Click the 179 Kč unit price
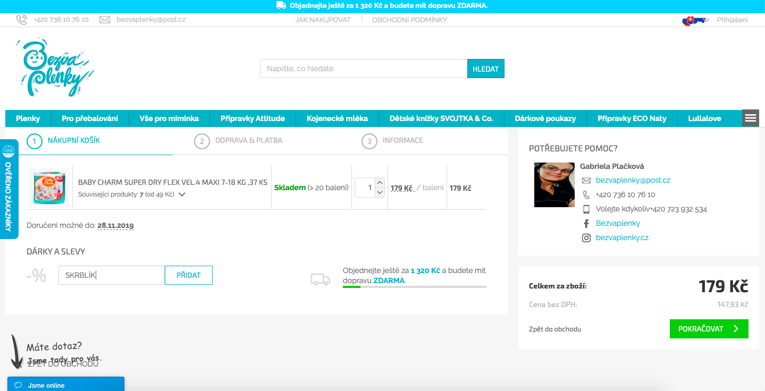Viewport: 765px width, 391px height. click(x=401, y=188)
